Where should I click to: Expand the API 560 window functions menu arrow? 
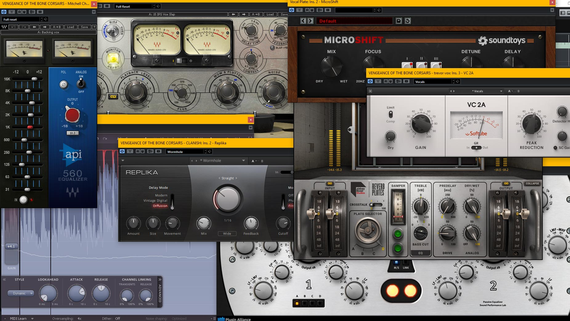[94, 12]
